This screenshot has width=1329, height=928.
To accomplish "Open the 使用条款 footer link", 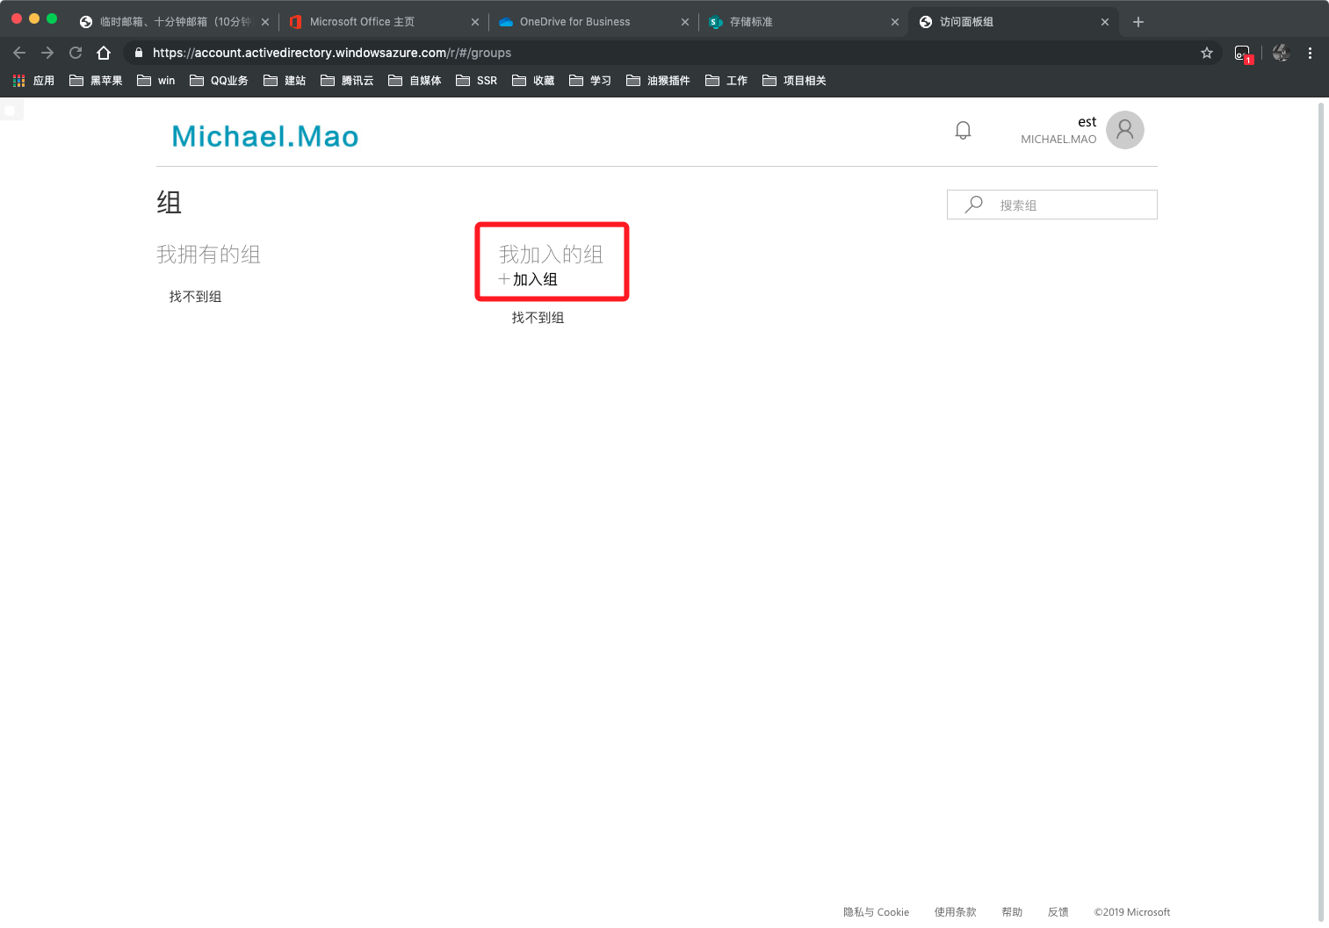I will tap(955, 912).
